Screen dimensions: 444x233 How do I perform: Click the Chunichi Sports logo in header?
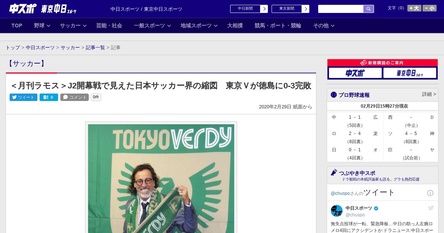(23, 9)
